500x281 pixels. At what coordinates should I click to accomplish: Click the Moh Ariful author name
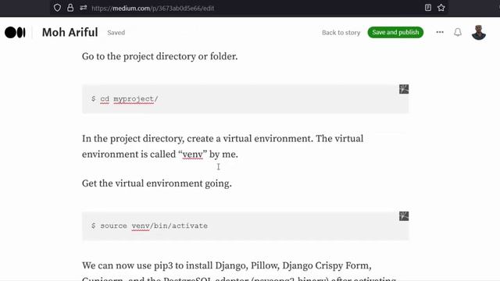[70, 33]
